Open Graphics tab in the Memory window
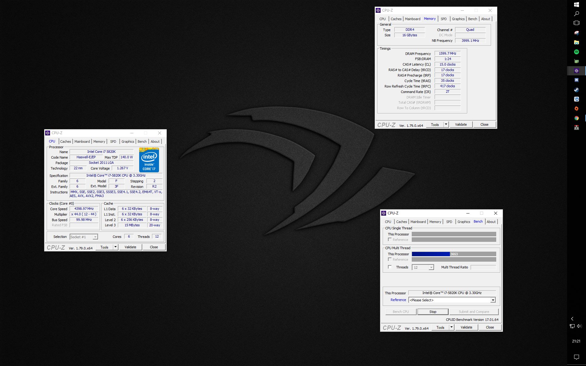 458,19
